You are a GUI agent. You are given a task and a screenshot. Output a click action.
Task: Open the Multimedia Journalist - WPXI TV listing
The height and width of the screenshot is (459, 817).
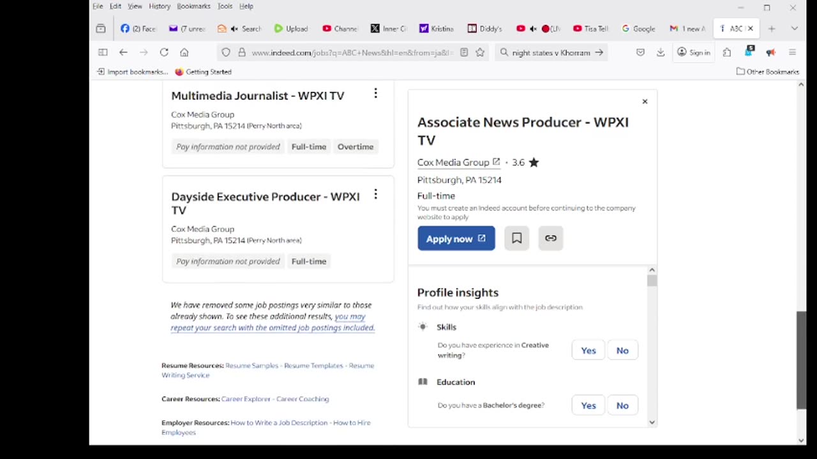(257, 96)
